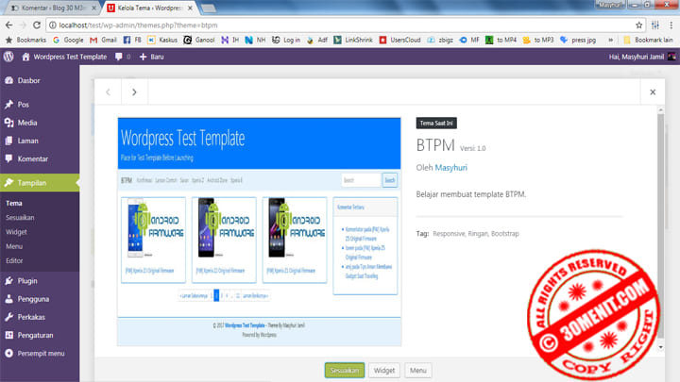Open Sesuaikan in the sidebar submenu
Viewport: 680px width, 382px height.
point(20,218)
